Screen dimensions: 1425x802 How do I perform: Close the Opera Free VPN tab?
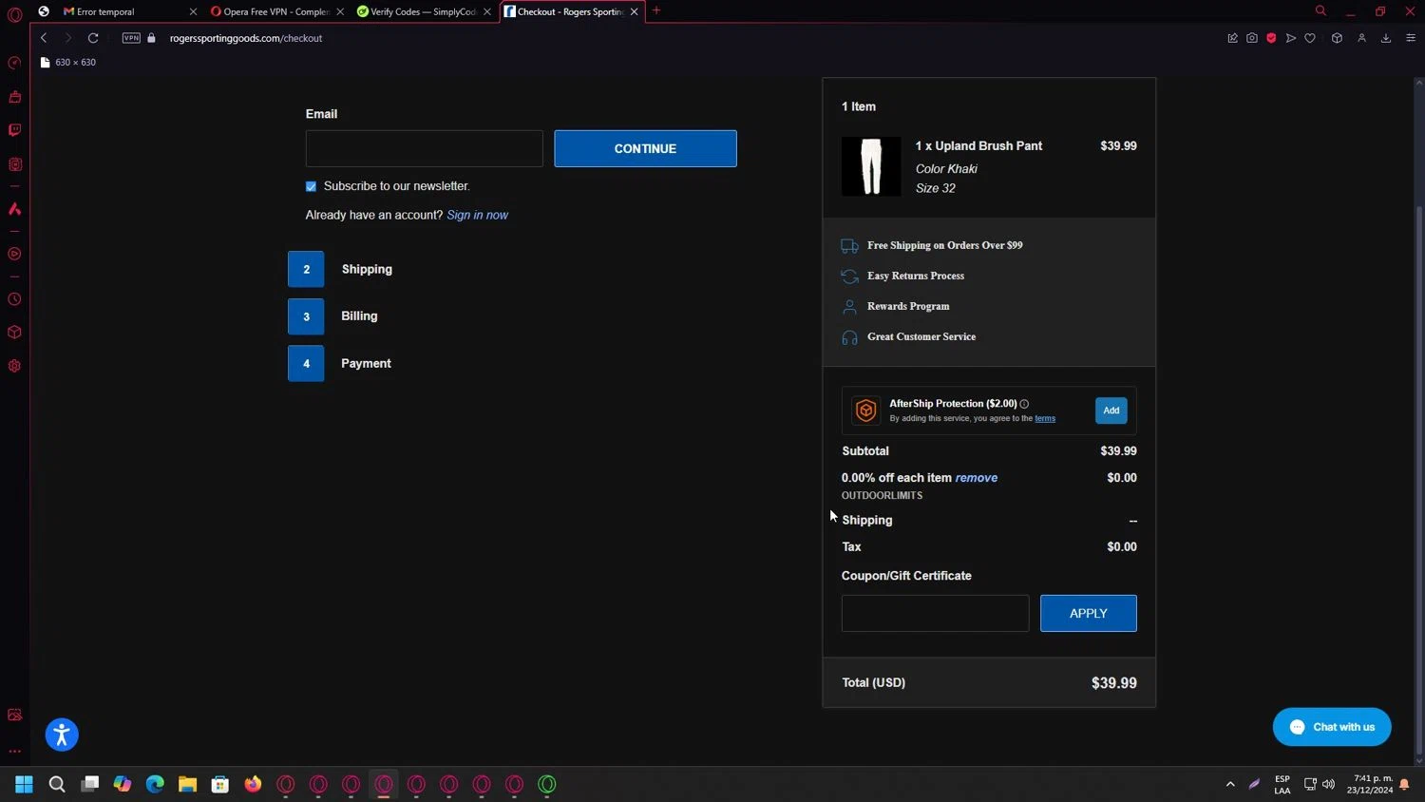pos(340,11)
